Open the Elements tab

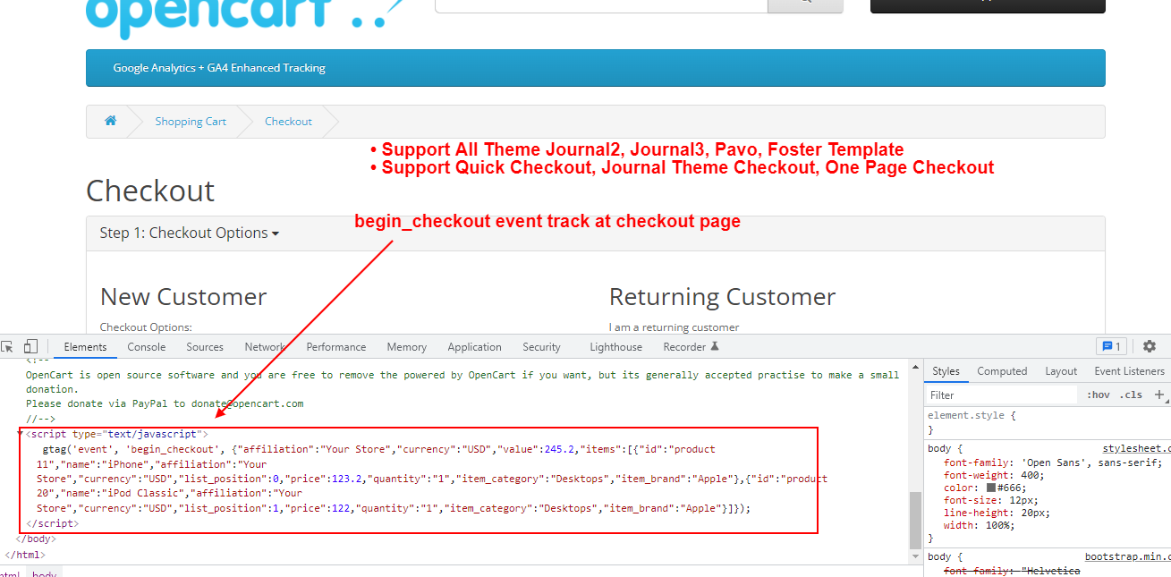pyautogui.click(x=85, y=347)
